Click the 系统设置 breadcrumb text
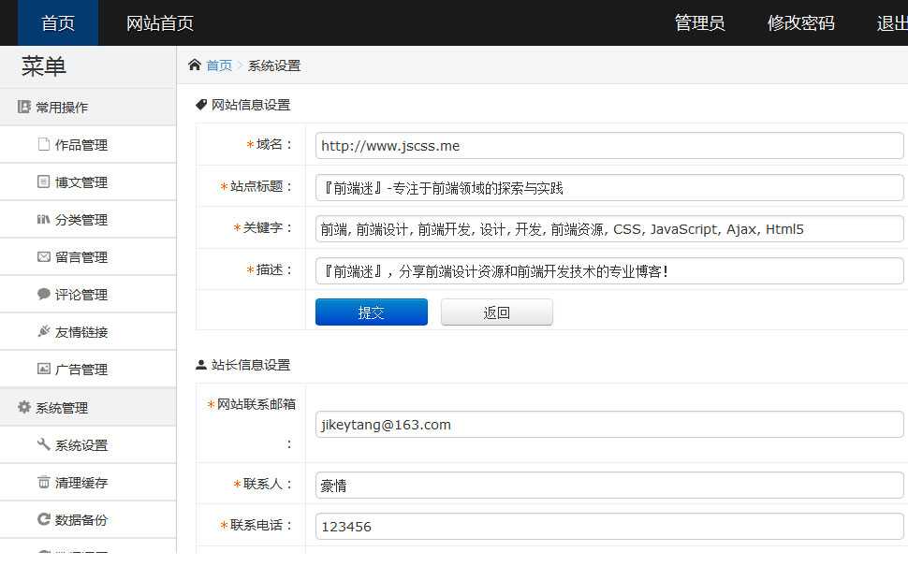Image resolution: width=908 pixels, height=566 pixels. (274, 66)
